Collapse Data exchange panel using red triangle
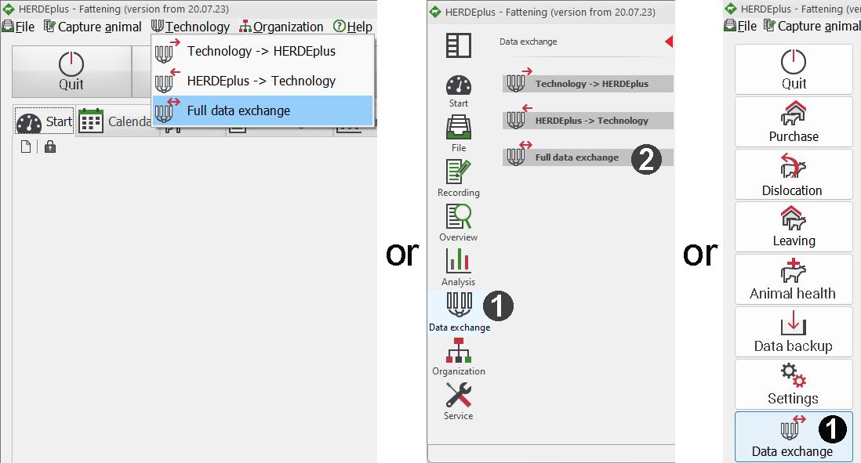Screen dimensions: 861x463 (x=669, y=42)
